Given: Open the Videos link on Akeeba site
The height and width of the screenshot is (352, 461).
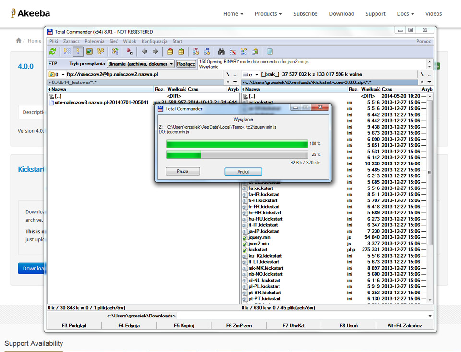Looking at the screenshot, I should tap(433, 14).
